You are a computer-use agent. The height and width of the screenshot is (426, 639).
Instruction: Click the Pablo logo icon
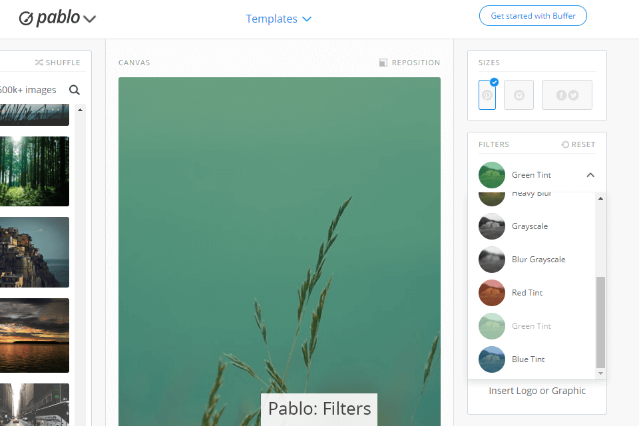(x=26, y=19)
